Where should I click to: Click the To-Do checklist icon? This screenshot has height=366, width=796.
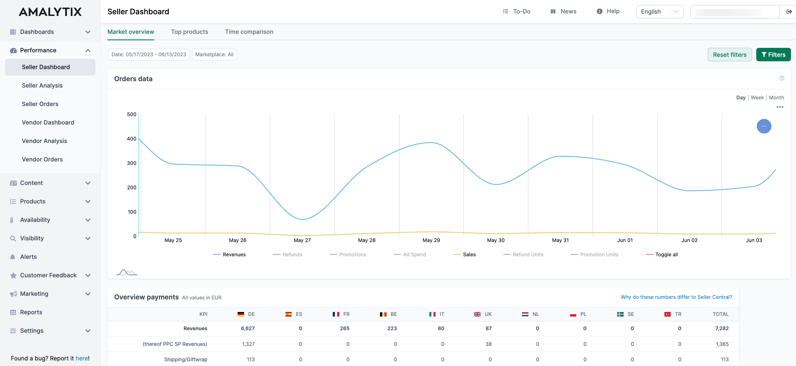click(x=505, y=11)
